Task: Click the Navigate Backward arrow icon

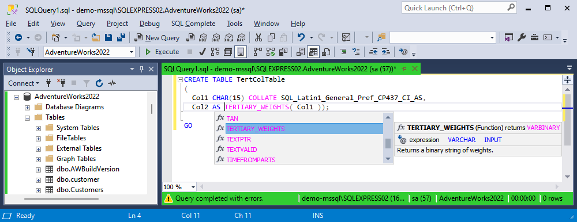Action: pos(18,37)
